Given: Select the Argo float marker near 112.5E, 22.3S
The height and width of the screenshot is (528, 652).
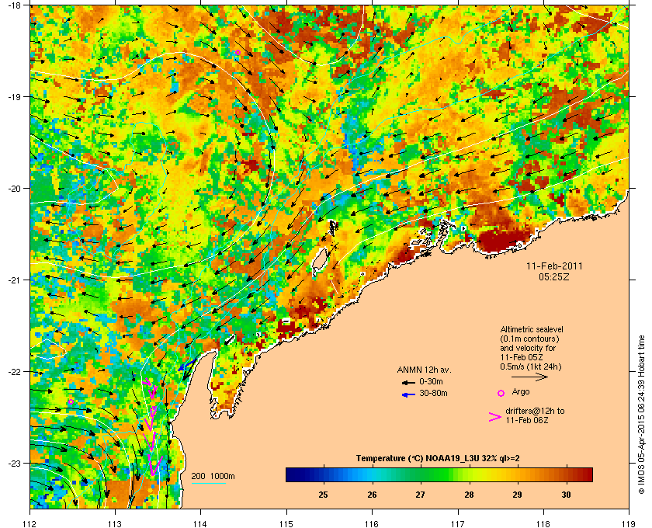Looking at the screenshot, I should click(x=71, y=401).
